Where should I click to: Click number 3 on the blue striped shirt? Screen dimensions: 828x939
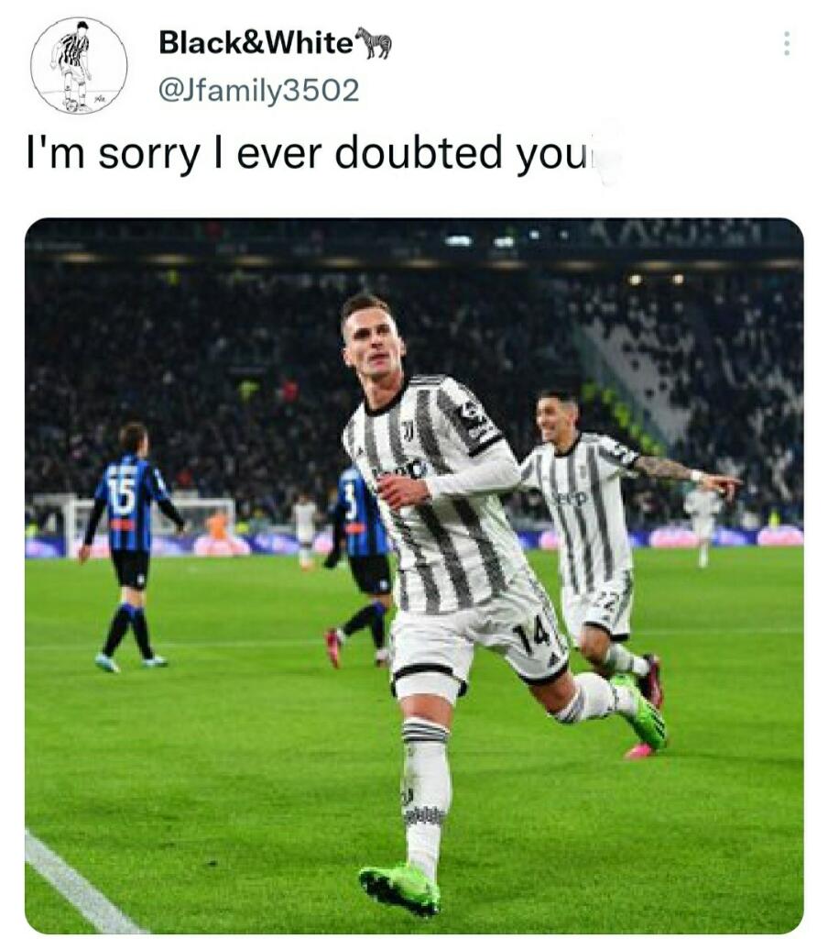tap(350, 502)
